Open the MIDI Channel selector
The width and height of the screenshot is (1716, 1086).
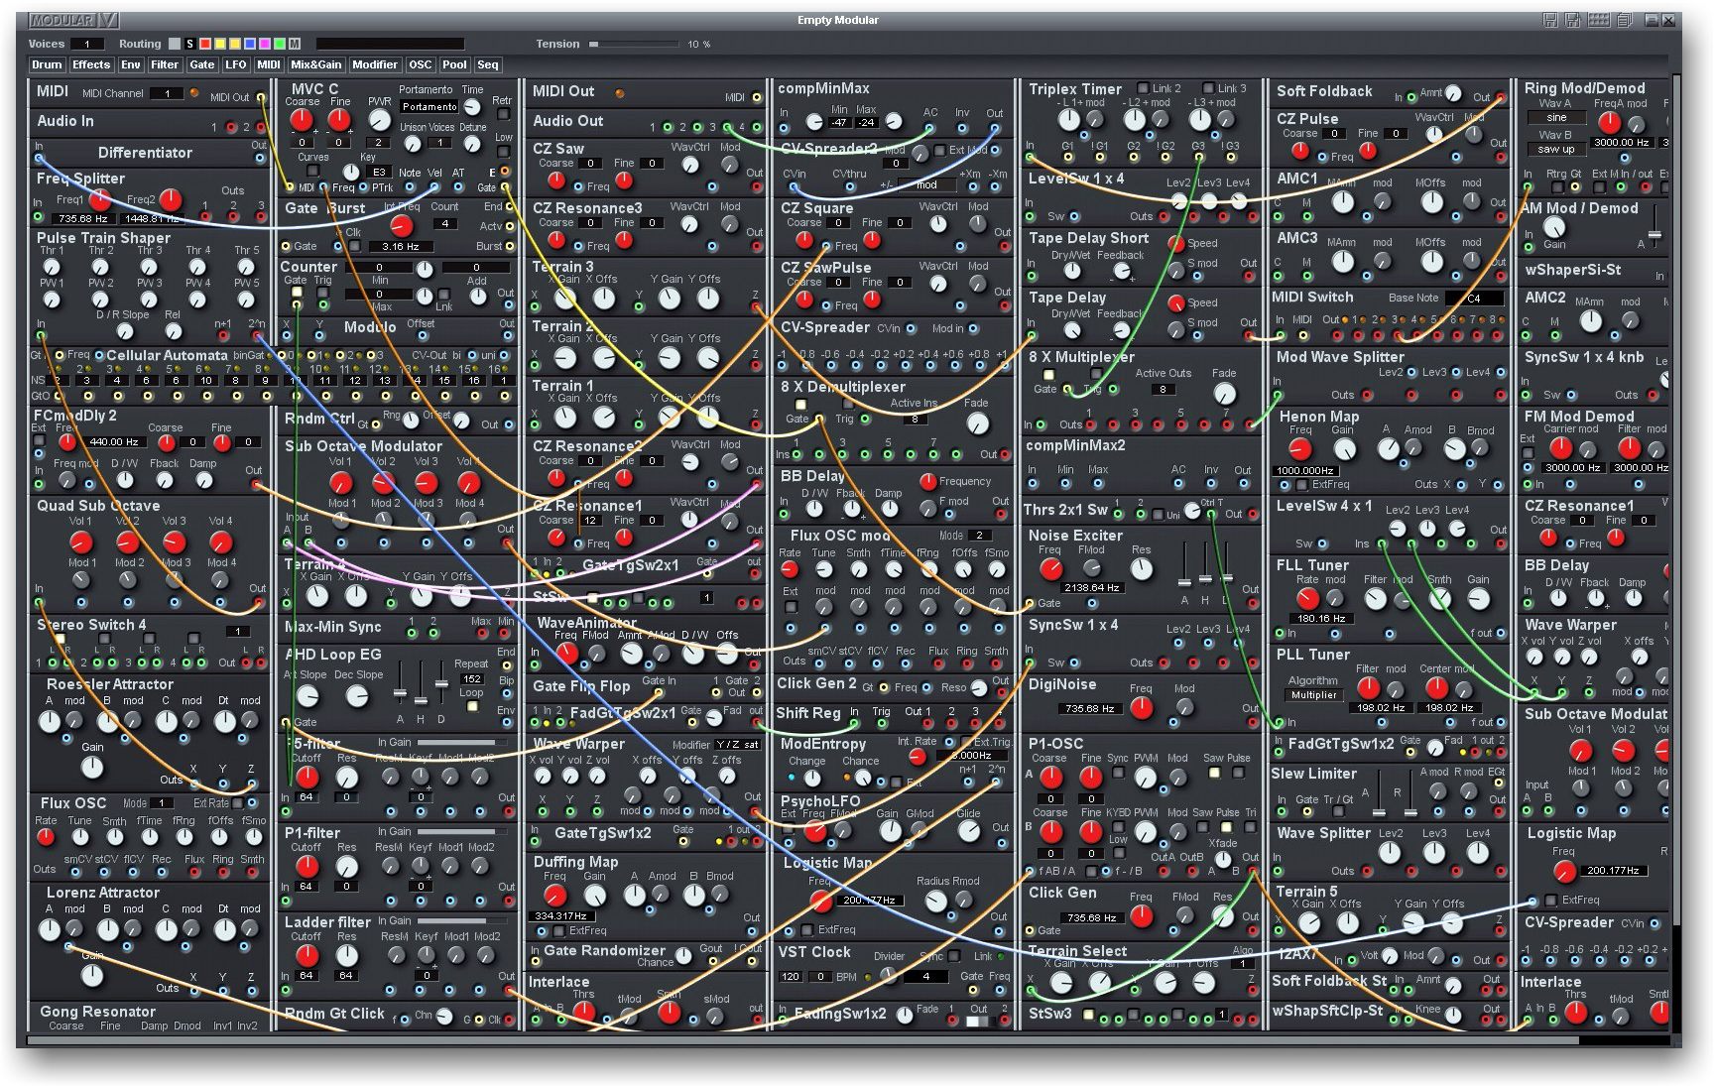tap(167, 94)
